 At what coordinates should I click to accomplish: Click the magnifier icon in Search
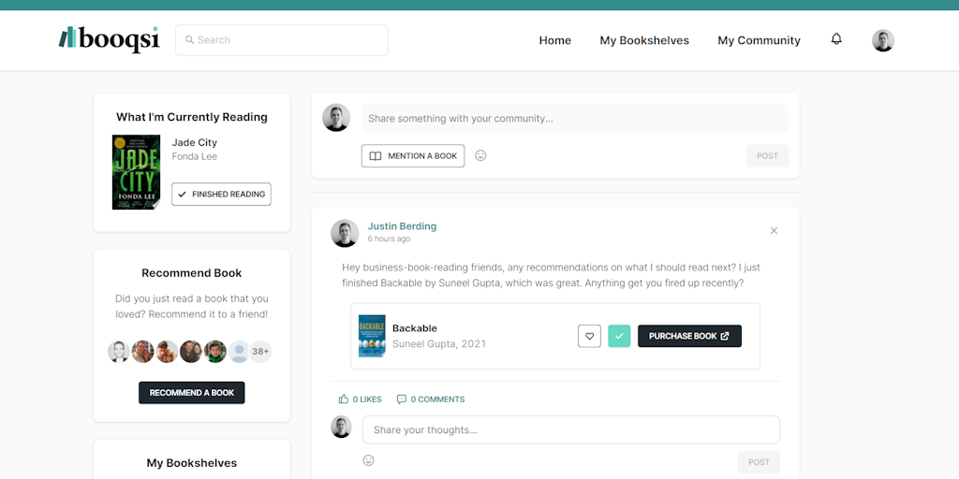click(x=189, y=39)
